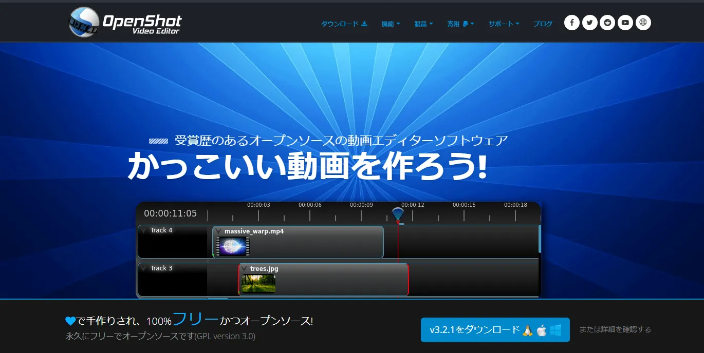Open the ダウンロード menu link

344,24
